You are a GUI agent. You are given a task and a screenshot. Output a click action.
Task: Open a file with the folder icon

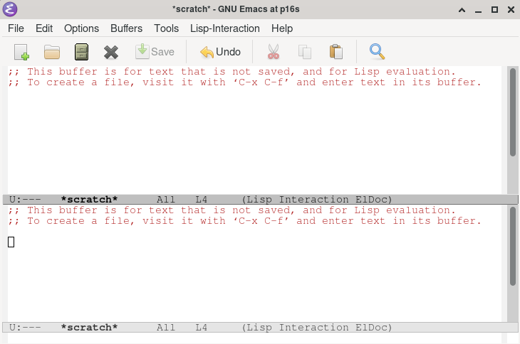pos(52,52)
